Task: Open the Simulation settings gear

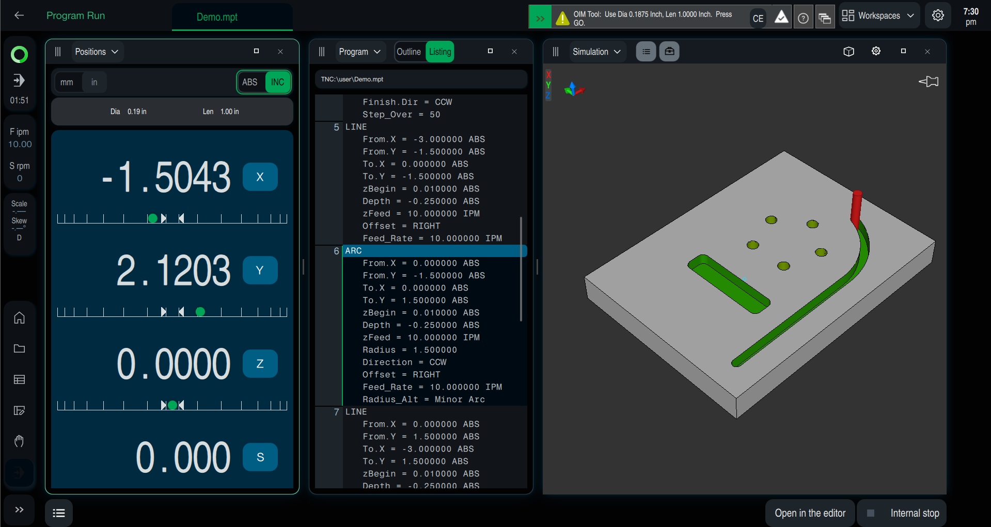Action: [876, 51]
